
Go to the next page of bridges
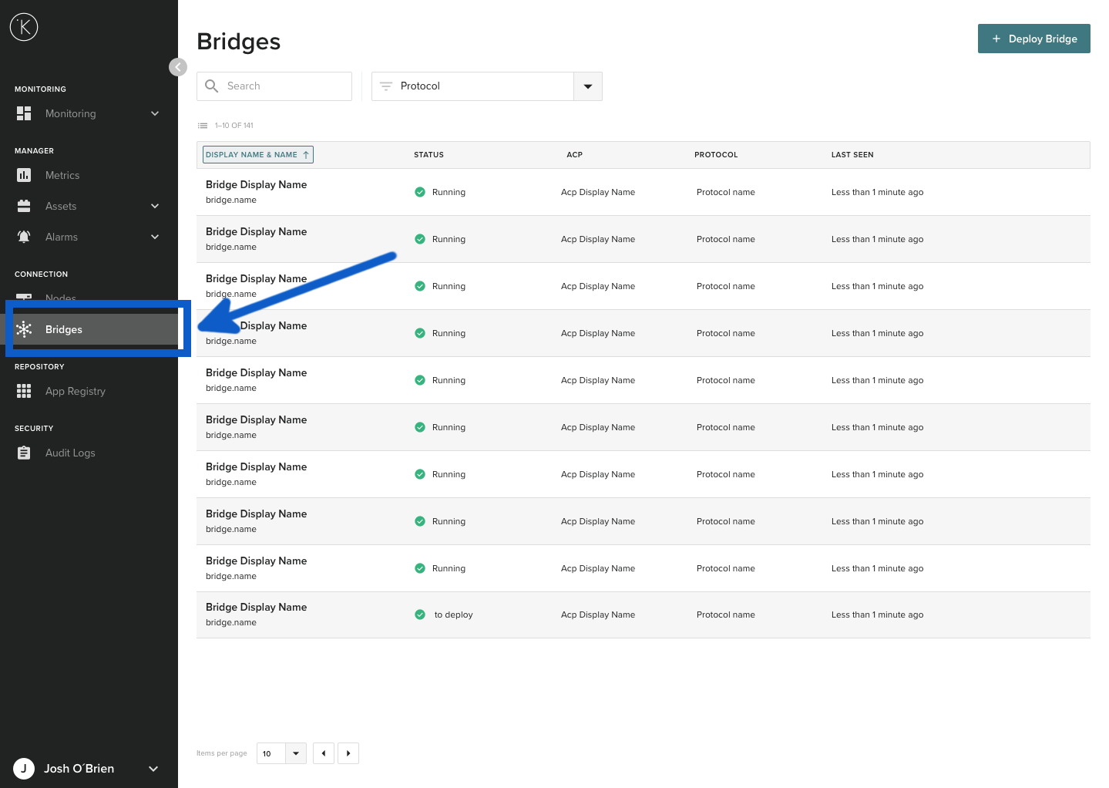pos(348,753)
